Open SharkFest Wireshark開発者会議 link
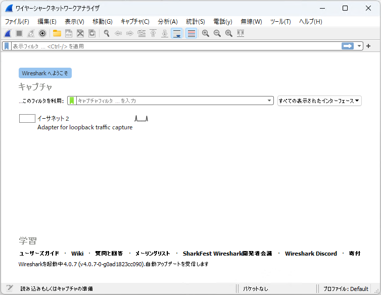The image size is (381, 295). [x=227, y=254]
